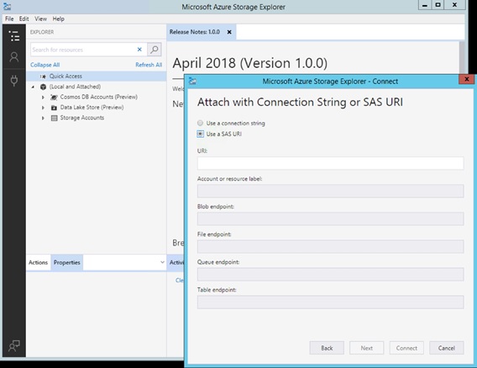Click into the URI input field
Viewport: 477px width, 368px height.
pyautogui.click(x=330, y=164)
